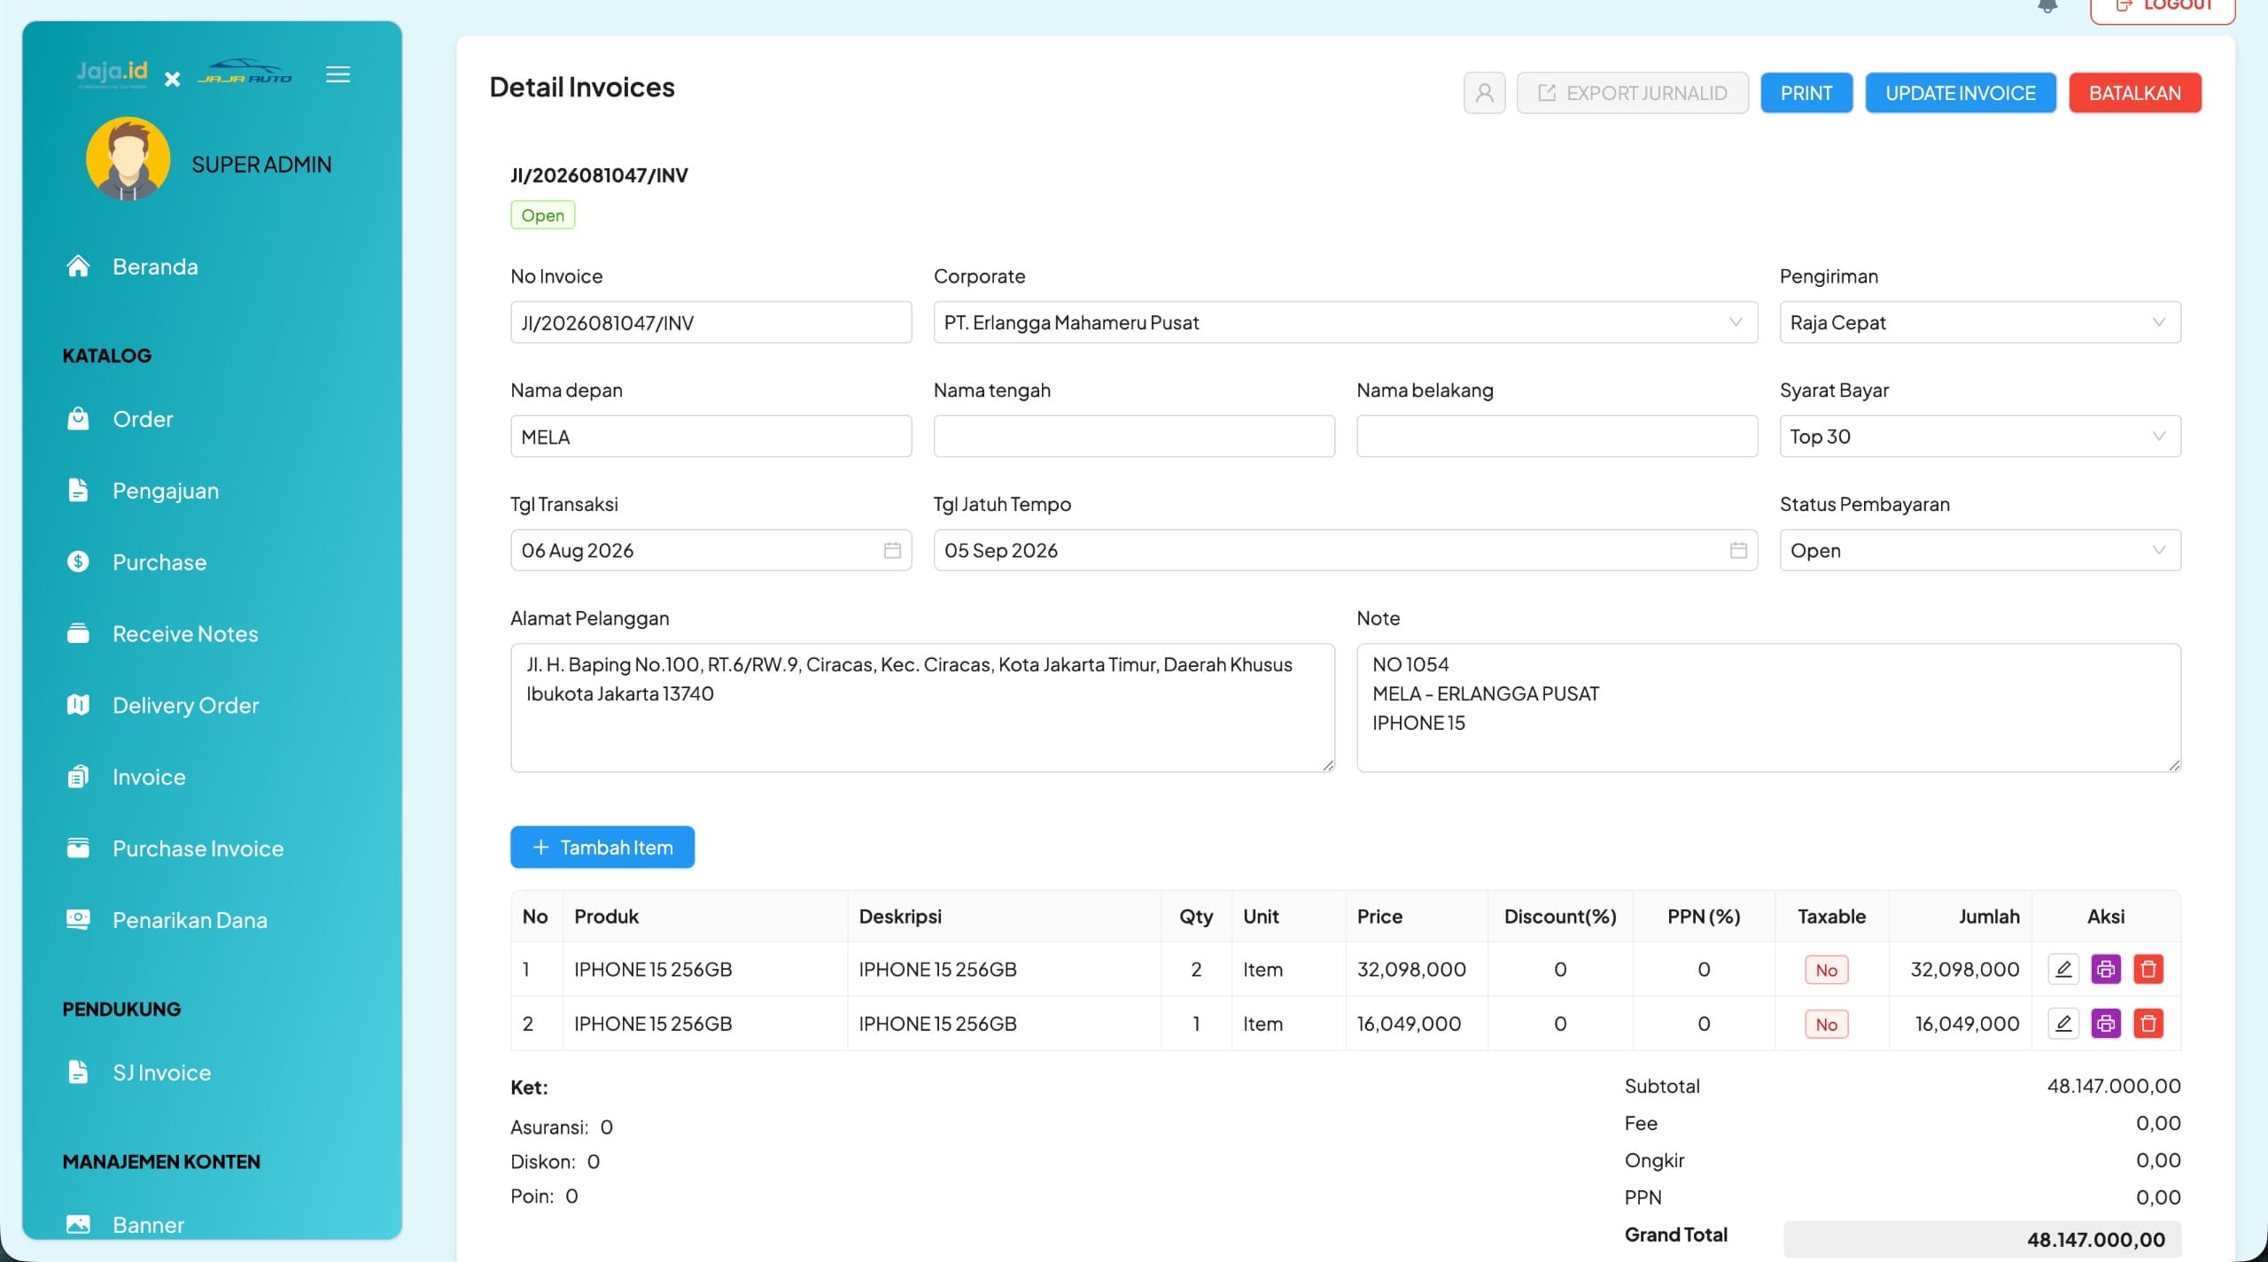Expand the Corporate dropdown
This screenshot has height=1262, width=2268.
click(x=1345, y=322)
